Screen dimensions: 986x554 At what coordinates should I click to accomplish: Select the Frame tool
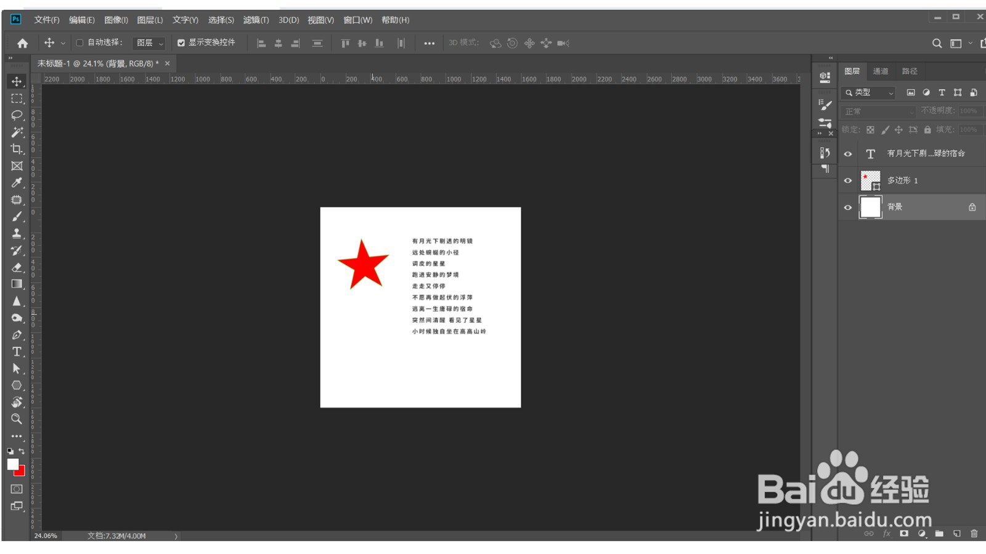pyautogui.click(x=17, y=166)
